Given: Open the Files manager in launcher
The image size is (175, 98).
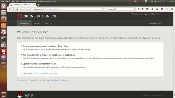Looking at the screenshot, I should [x=4, y=13].
